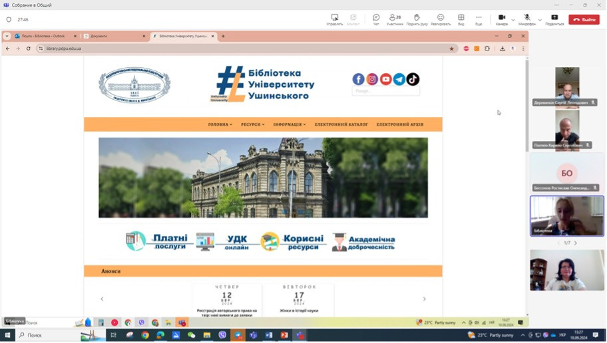Screen dimensions: 607x343
Task: Expand the camera options dropdown arrow
Action: (x=513, y=20)
